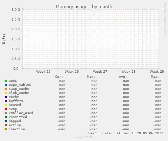Click the Max value for inactive
Screen dimensions: 168x141
pyautogui.click(x=157, y=129)
